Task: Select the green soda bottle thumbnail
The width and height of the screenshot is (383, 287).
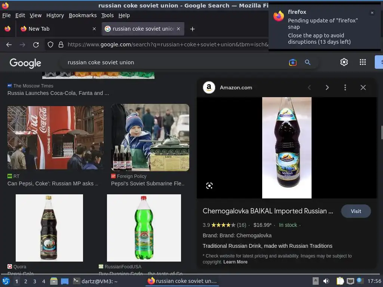Action: 144,228
